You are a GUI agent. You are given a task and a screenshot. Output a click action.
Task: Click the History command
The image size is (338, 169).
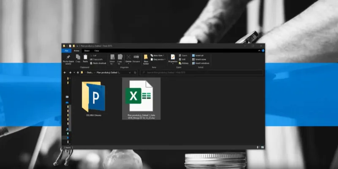[x=184, y=63]
